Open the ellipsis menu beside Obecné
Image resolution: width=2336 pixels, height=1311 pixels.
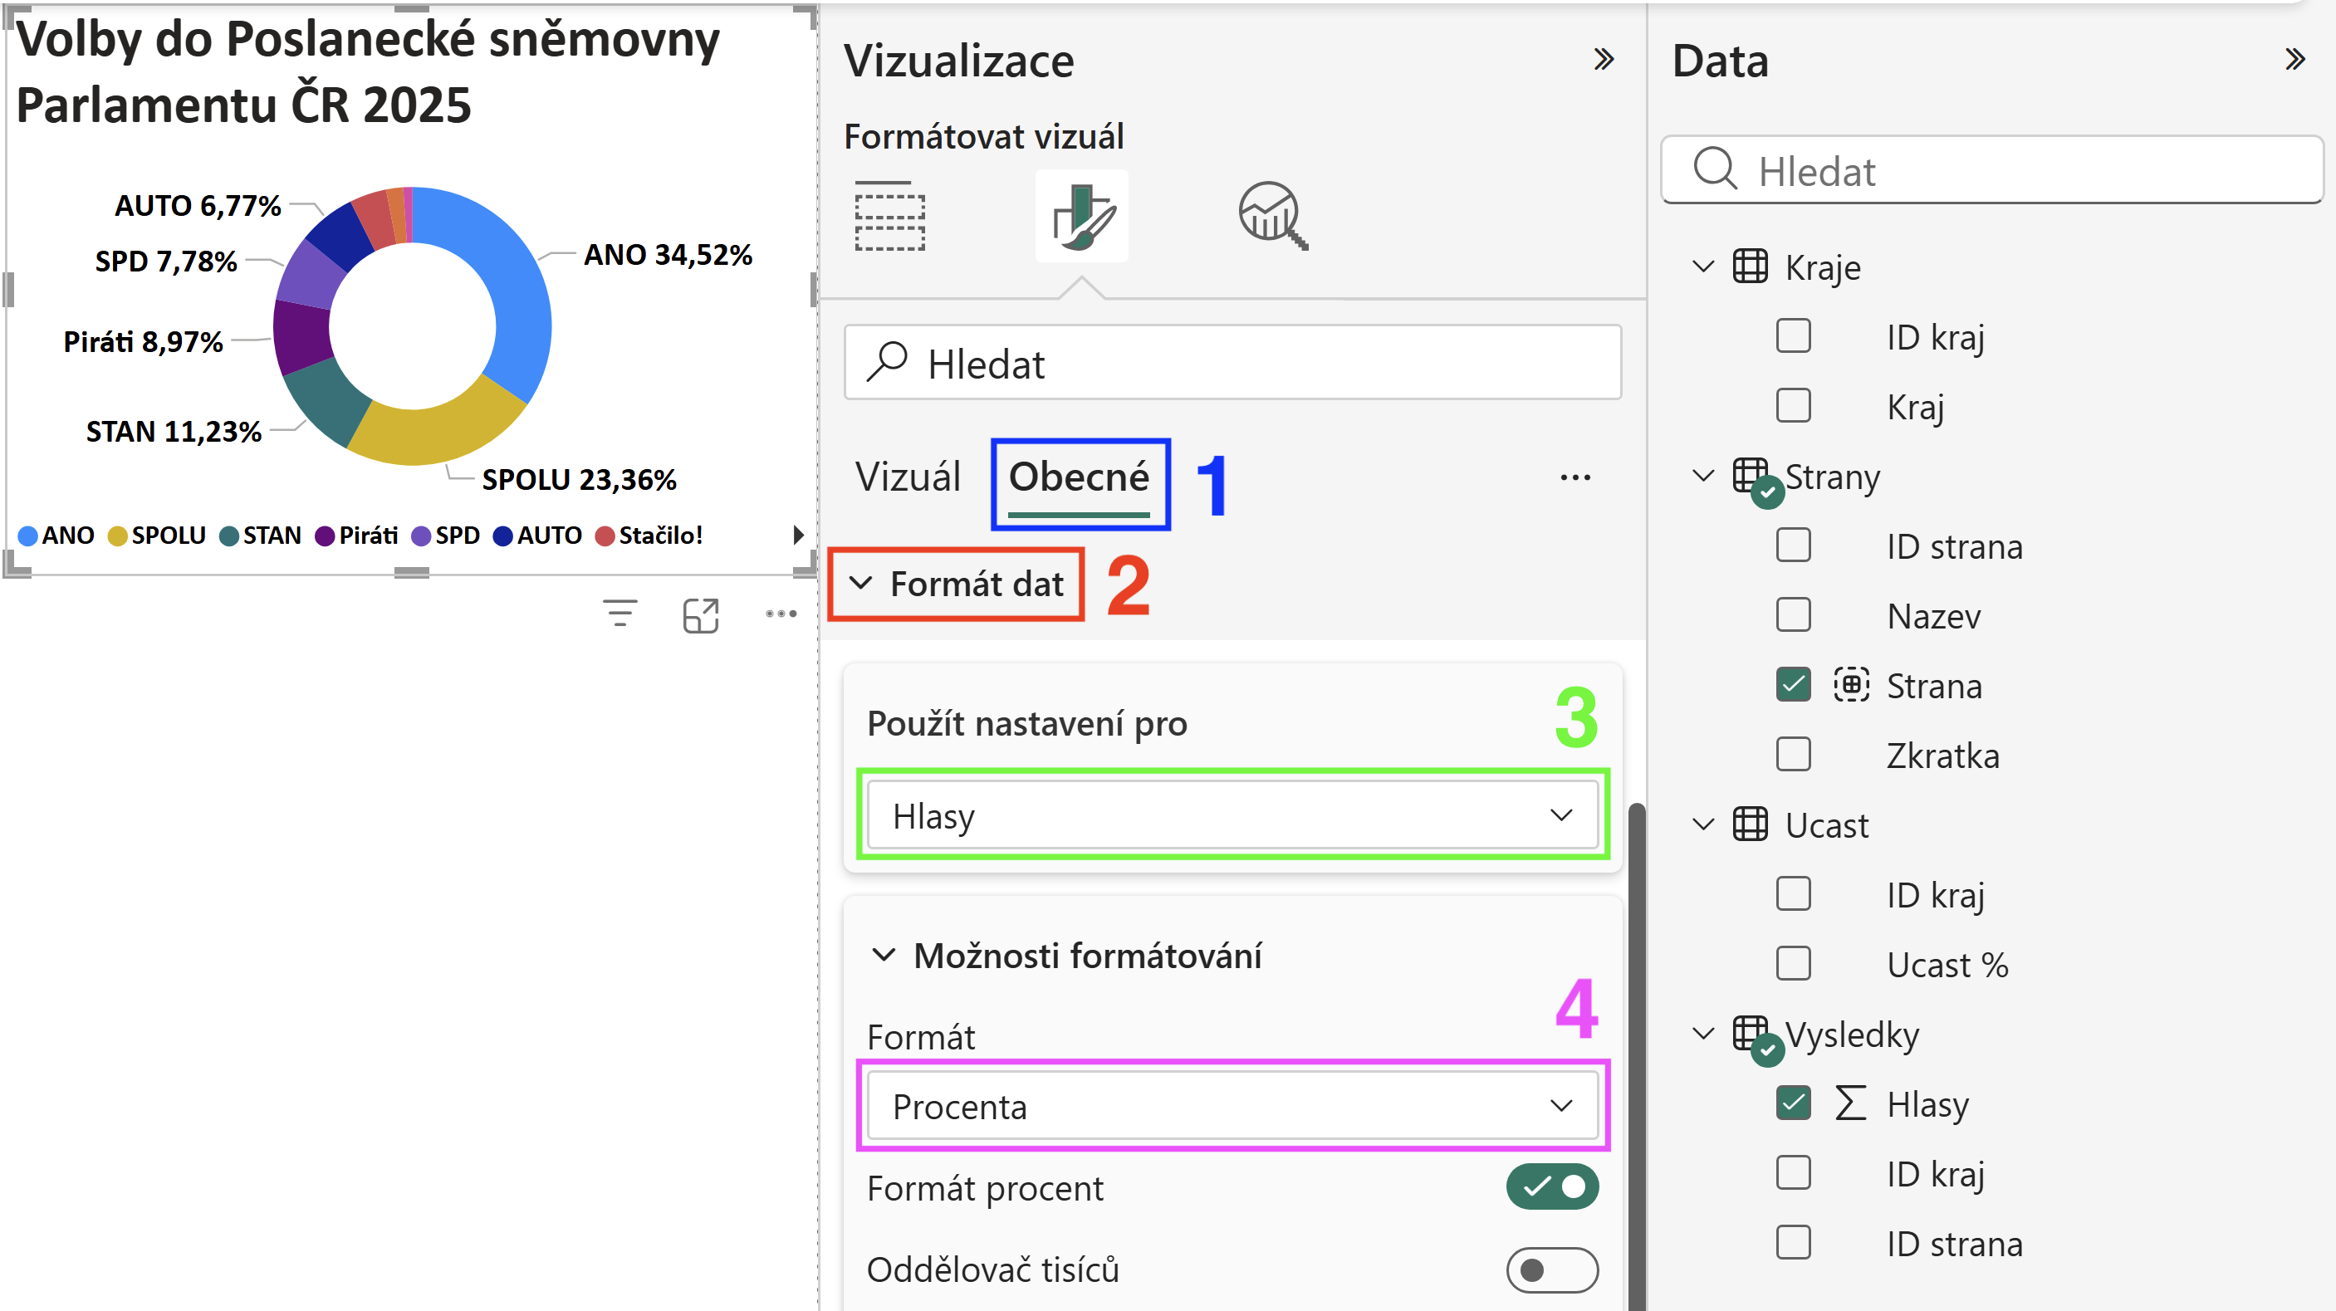tap(1575, 477)
